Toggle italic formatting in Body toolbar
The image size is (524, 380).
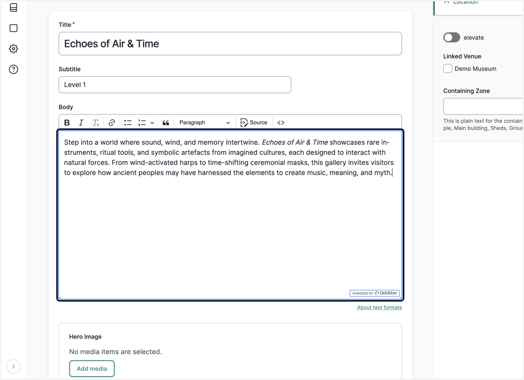pyautogui.click(x=81, y=122)
